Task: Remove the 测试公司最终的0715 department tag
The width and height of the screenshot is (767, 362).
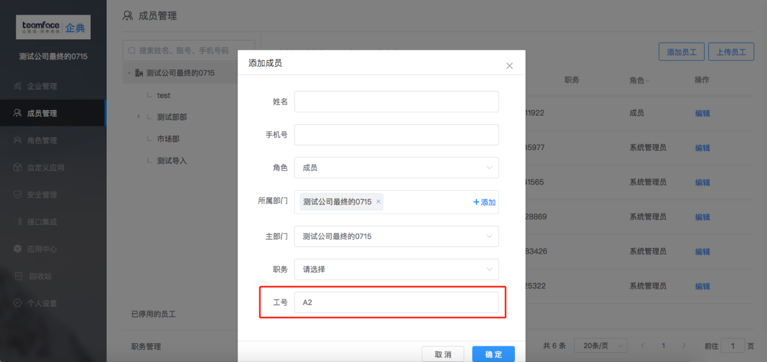Action: [379, 202]
